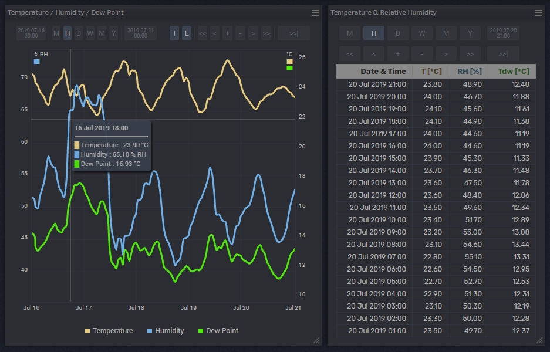Open the 2019-07-21 end date picker

pos(141,33)
